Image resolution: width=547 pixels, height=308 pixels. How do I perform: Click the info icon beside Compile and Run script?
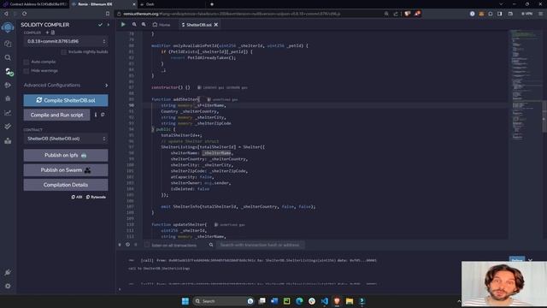96,115
